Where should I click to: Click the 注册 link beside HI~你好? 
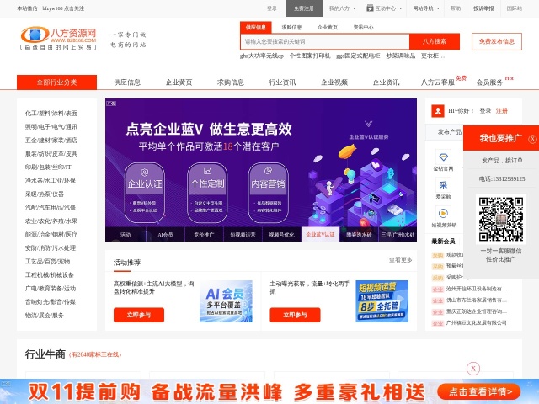point(502,111)
